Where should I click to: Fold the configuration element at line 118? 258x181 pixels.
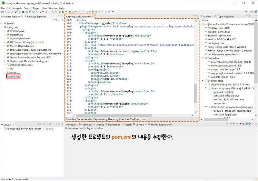72,70
